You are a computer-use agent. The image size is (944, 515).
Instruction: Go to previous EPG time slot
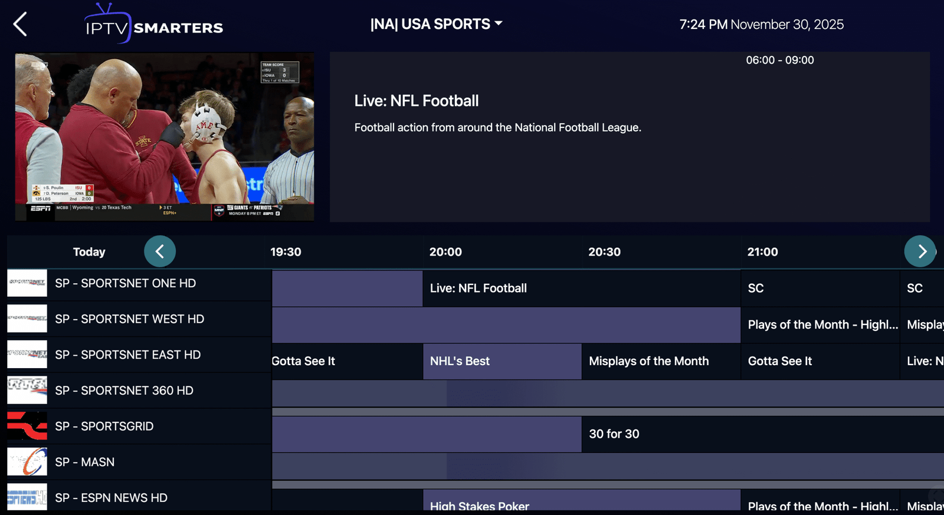[160, 251]
